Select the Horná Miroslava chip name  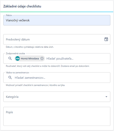coord(30,58)
